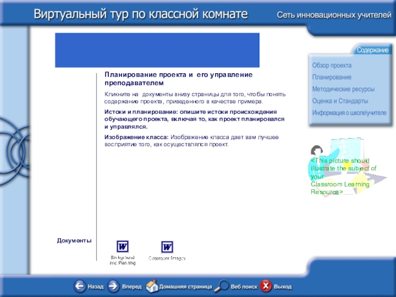Open 'Информация о школе\учителе' menu entry
396x297 pixels.
[349, 113]
